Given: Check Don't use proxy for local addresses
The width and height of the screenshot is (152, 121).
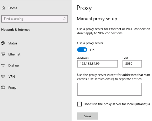Looking at the screenshot, I should pos(79,104).
